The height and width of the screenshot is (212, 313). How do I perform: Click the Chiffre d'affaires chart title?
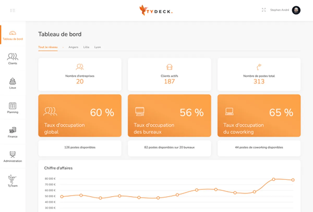click(x=58, y=168)
